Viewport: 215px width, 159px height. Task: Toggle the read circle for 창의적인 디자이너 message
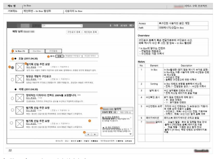[12, 98]
